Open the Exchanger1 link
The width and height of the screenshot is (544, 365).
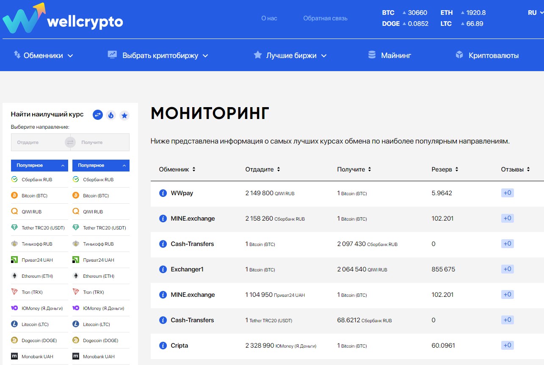(187, 269)
